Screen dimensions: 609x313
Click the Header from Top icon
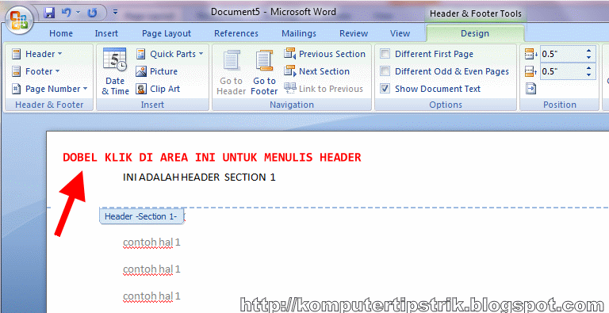pyautogui.click(x=531, y=54)
